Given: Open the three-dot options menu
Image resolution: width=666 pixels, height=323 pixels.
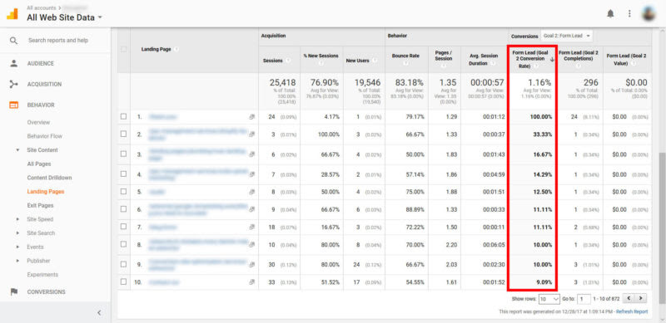Looking at the screenshot, I should [x=629, y=13].
